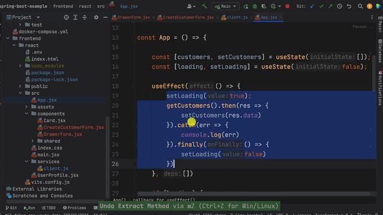Open editor tabs more options menu
Viewport: 383px width, 215px height.
point(372,17)
